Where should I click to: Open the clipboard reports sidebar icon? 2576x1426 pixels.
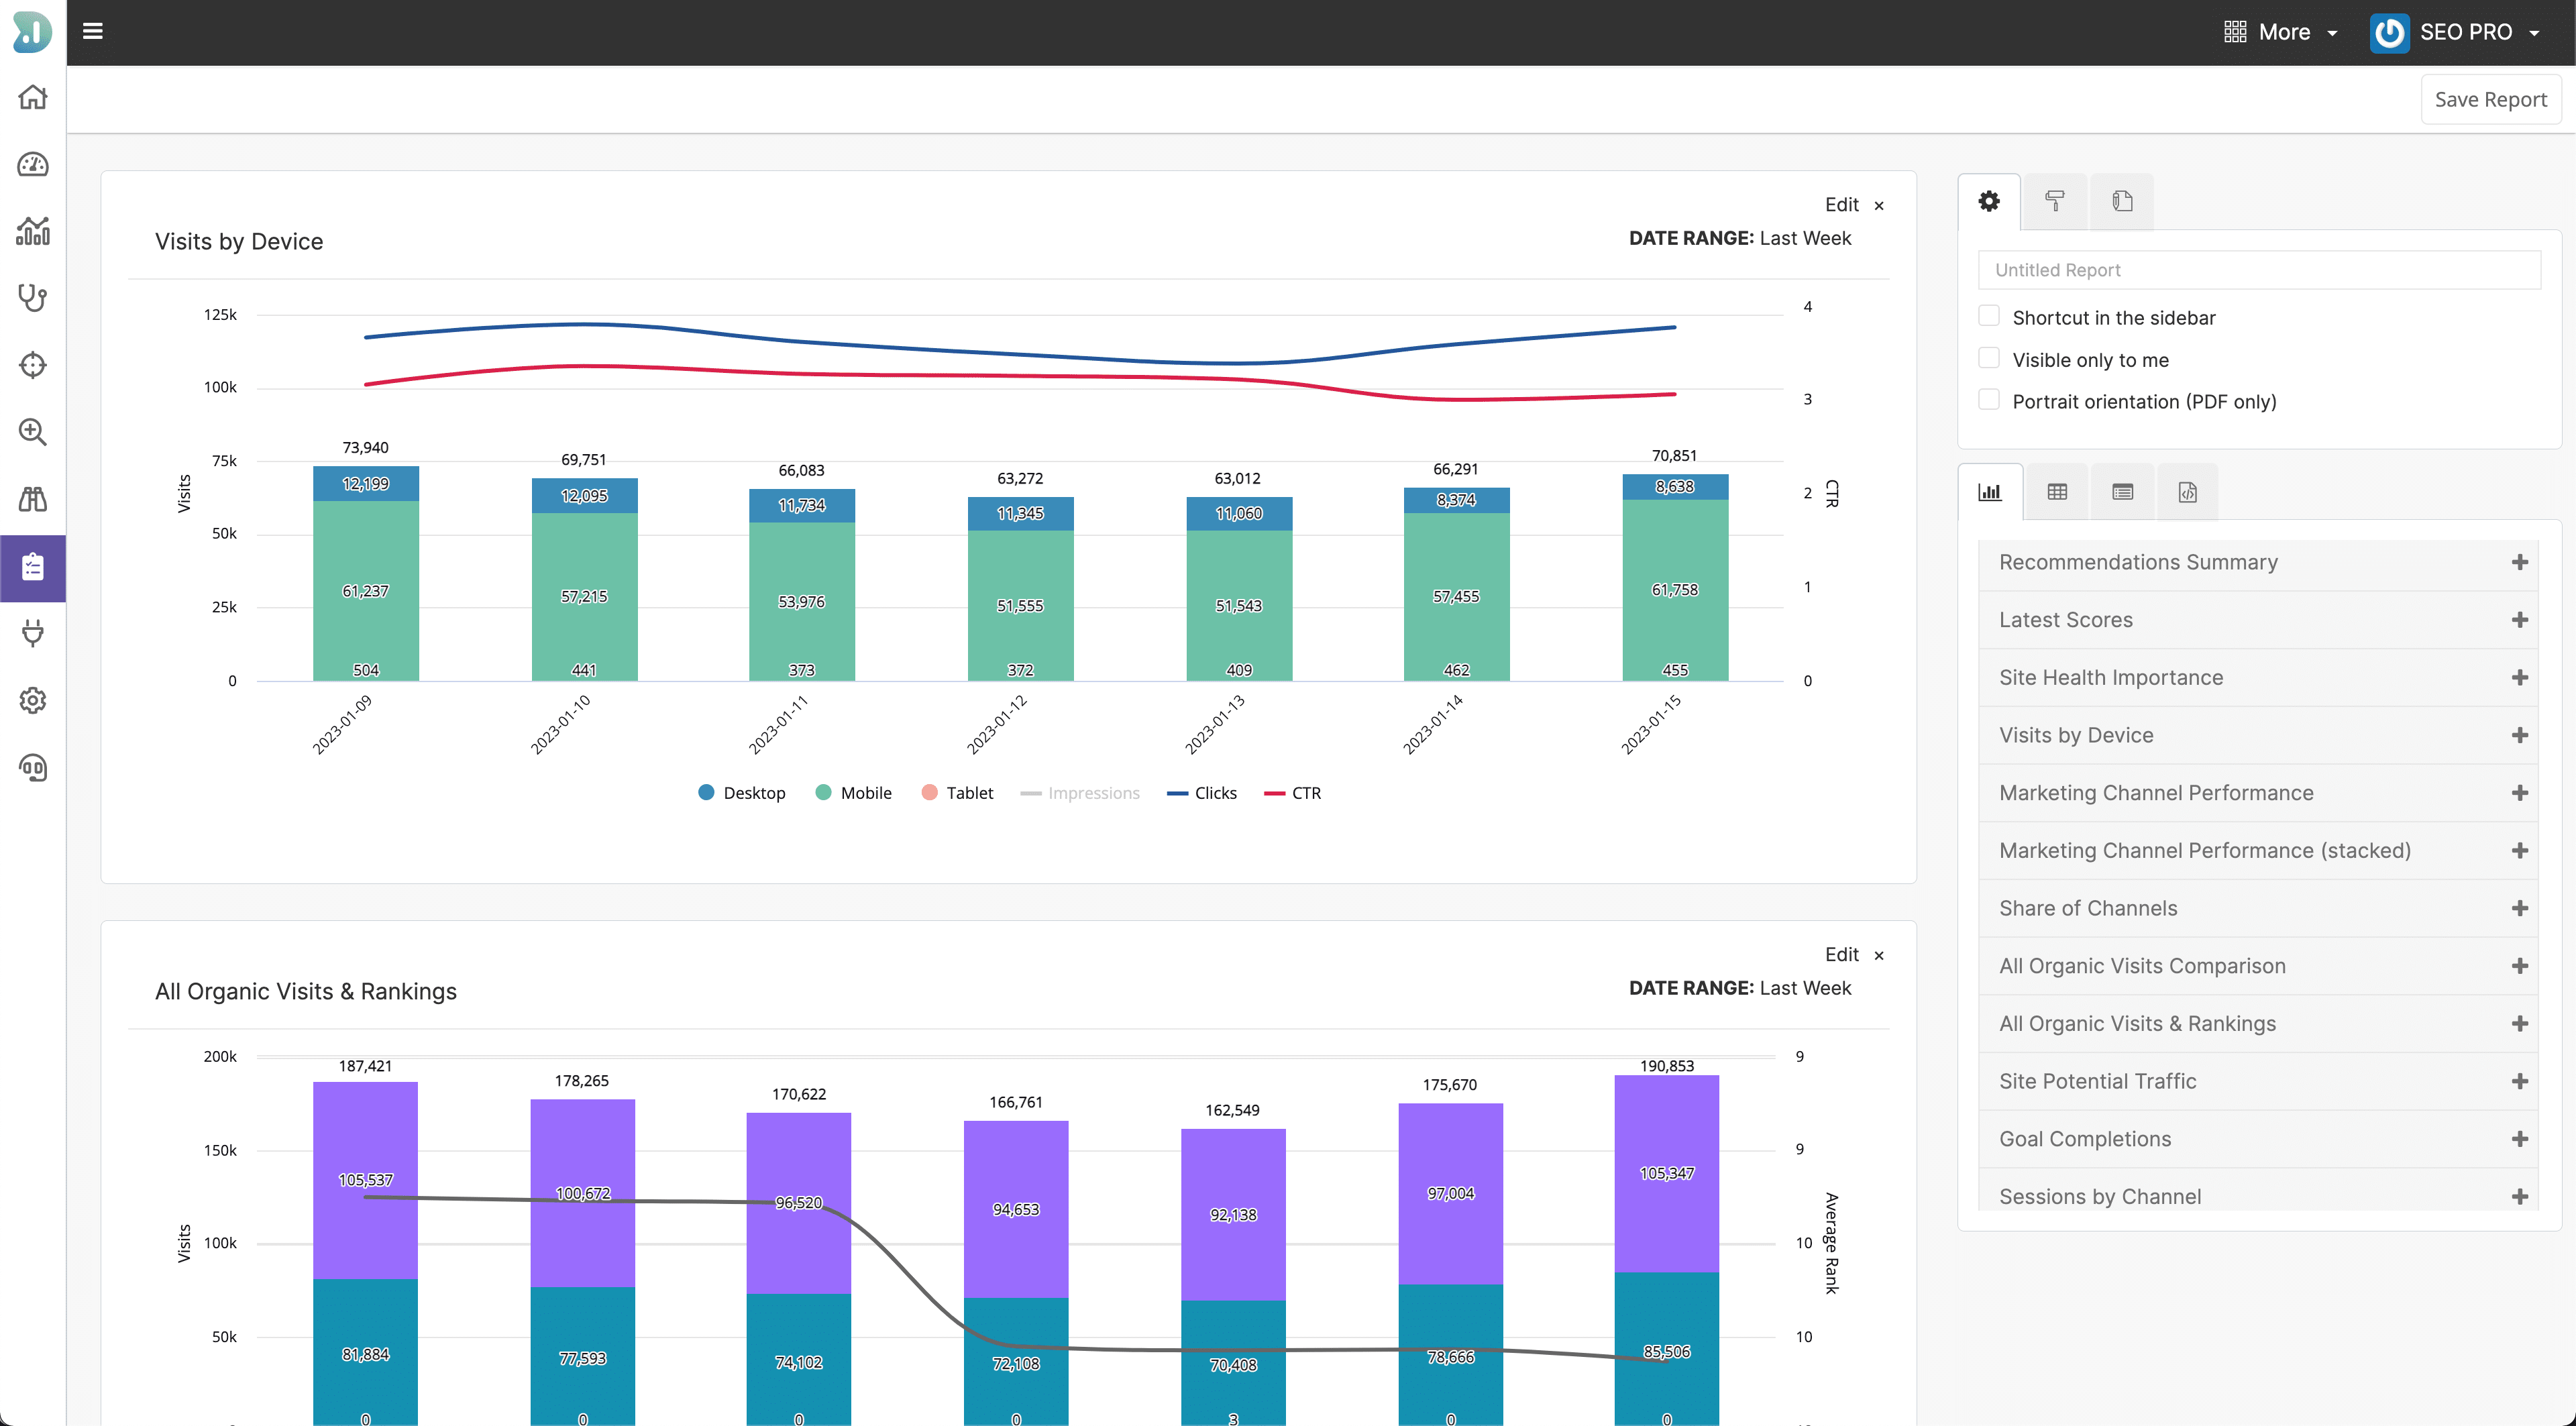tap(33, 568)
